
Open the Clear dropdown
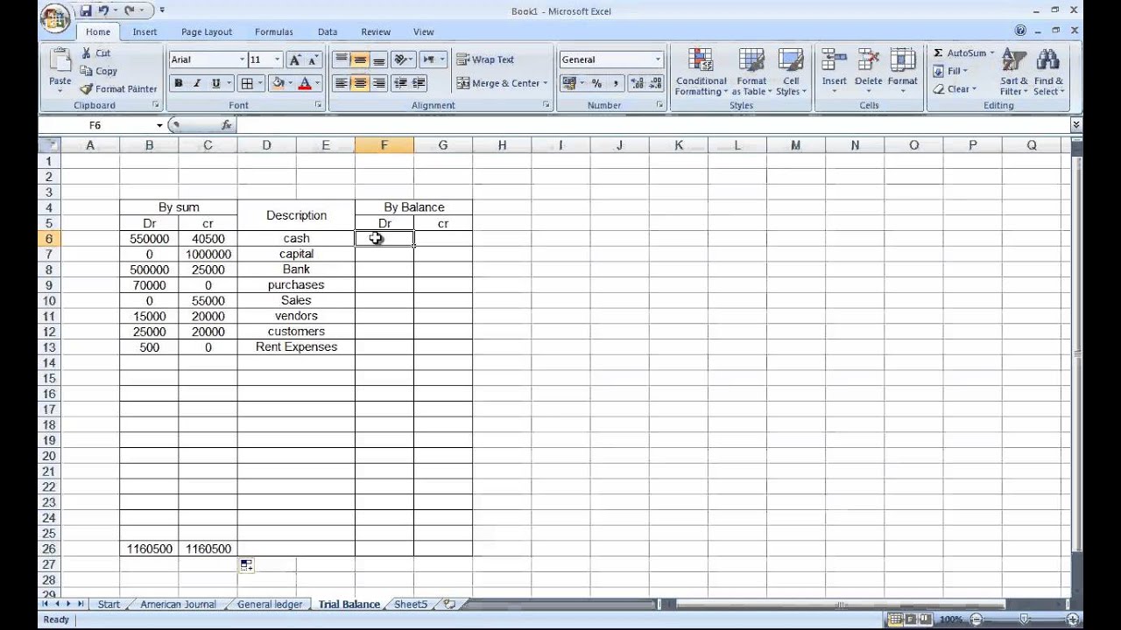pyautogui.click(x=954, y=88)
